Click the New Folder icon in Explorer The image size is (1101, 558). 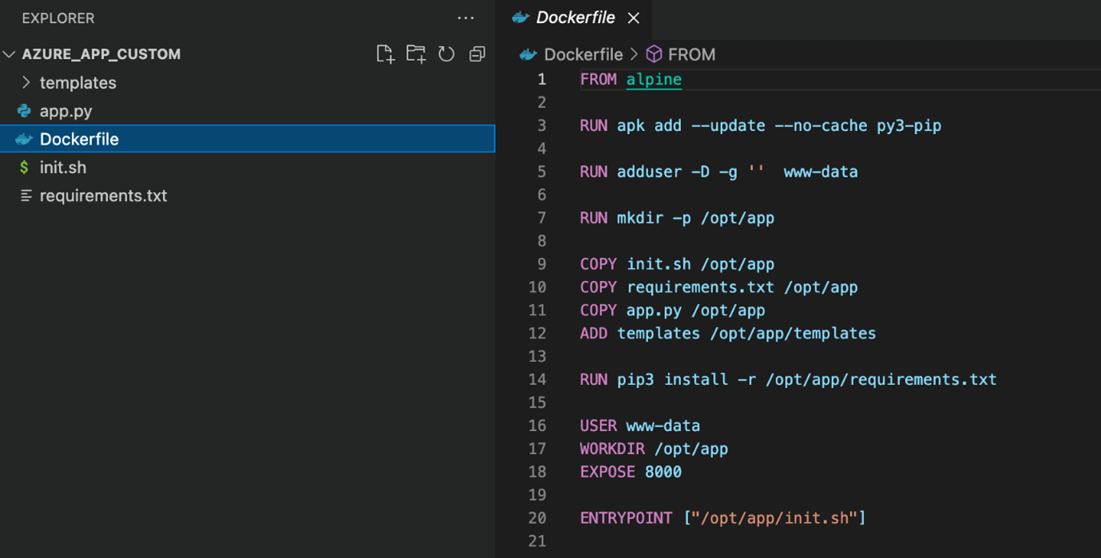415,54
